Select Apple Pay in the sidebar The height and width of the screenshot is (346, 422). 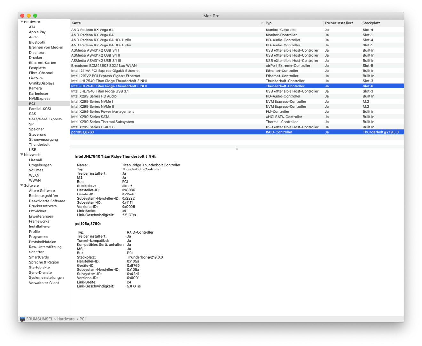pyautogui.click(x=37, y=32)
